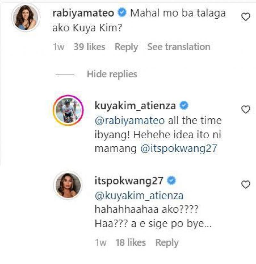Image resolution: width=256 pixels, height=264 pixels.
Task: Reply to itspokwang27's comment
Action: pos(167,243)
